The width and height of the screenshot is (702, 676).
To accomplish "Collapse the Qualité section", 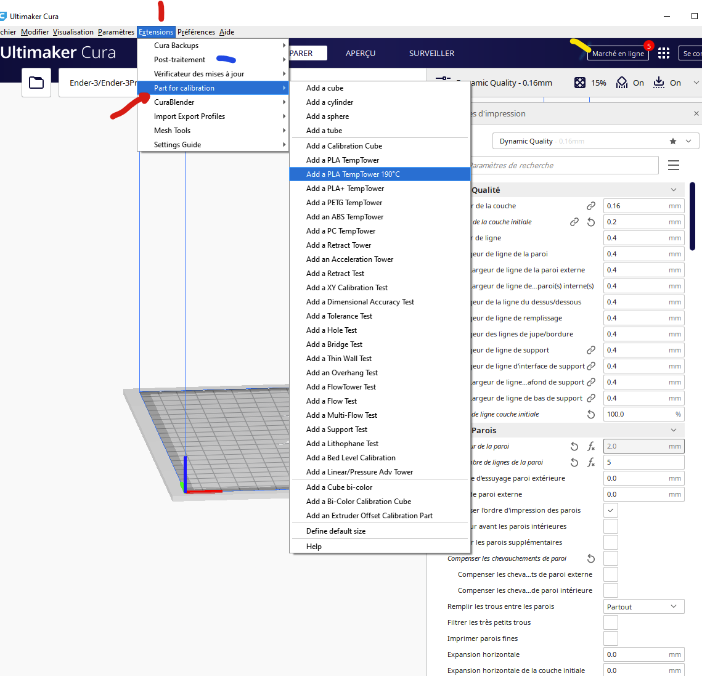I will point(674,190).
